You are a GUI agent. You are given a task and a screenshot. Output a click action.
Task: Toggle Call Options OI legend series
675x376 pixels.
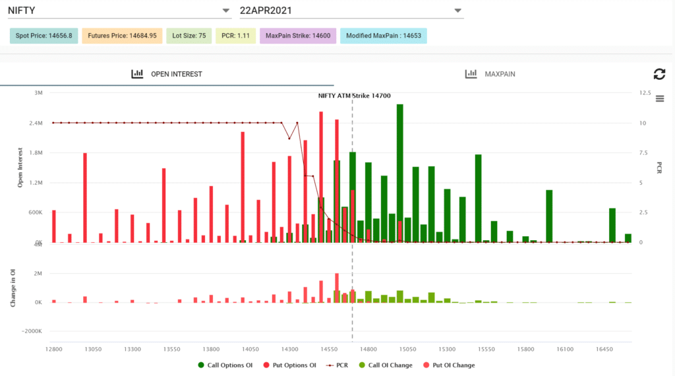click(x=225, y=365)
